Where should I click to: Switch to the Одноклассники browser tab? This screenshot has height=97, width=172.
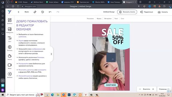coord(83,2)
